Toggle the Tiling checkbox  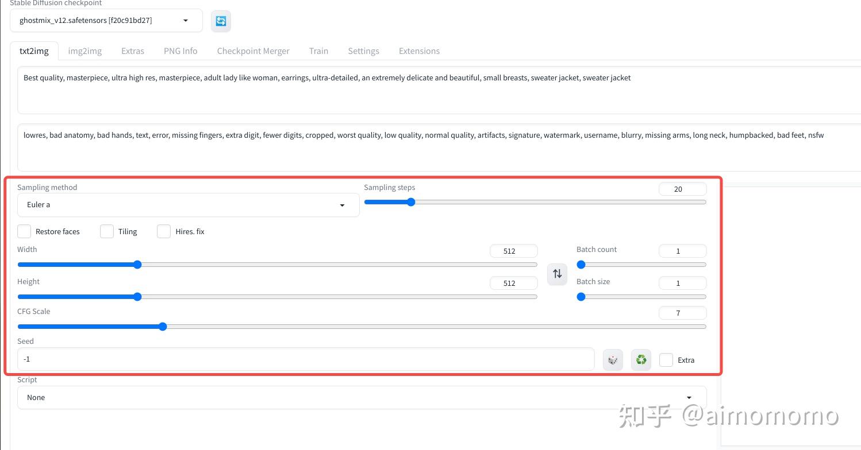[x=106, y=231]
